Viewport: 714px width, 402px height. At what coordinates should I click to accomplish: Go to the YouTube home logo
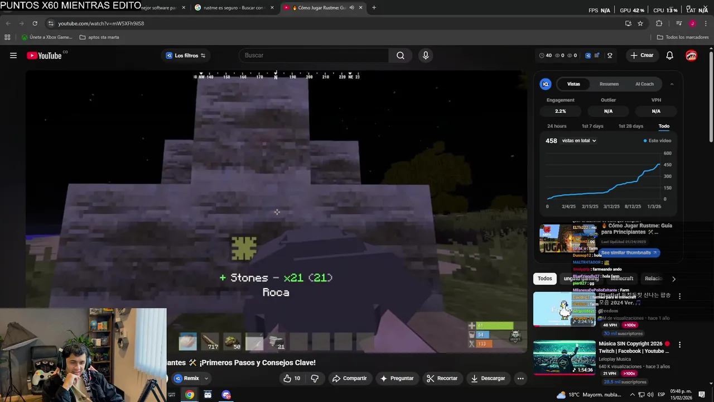click(44, 55)
